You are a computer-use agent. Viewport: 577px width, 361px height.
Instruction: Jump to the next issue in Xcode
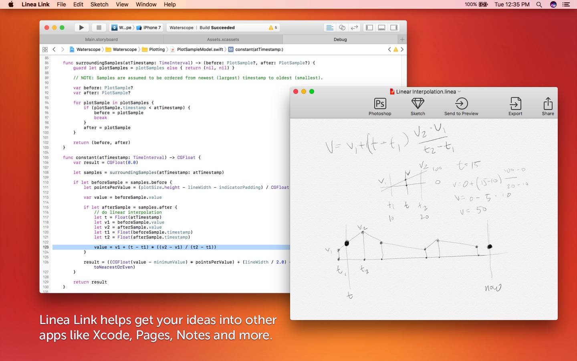402,49
